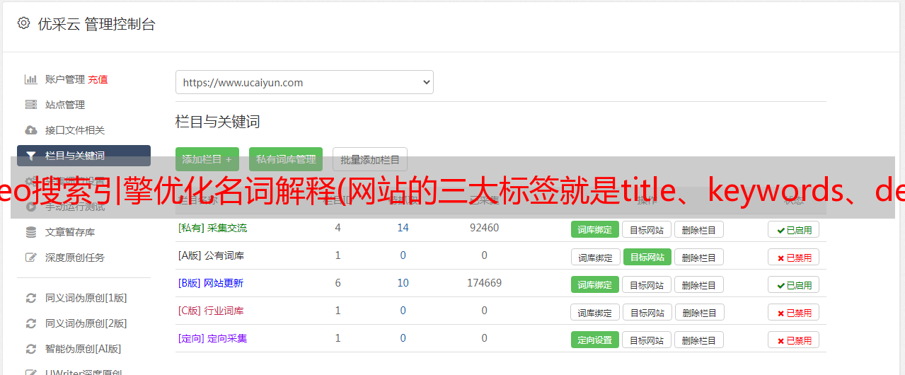Click the value 4 in 采集交流 row
Image resolution: width=905 pixels, height=375 pixels.
point(338,228)
